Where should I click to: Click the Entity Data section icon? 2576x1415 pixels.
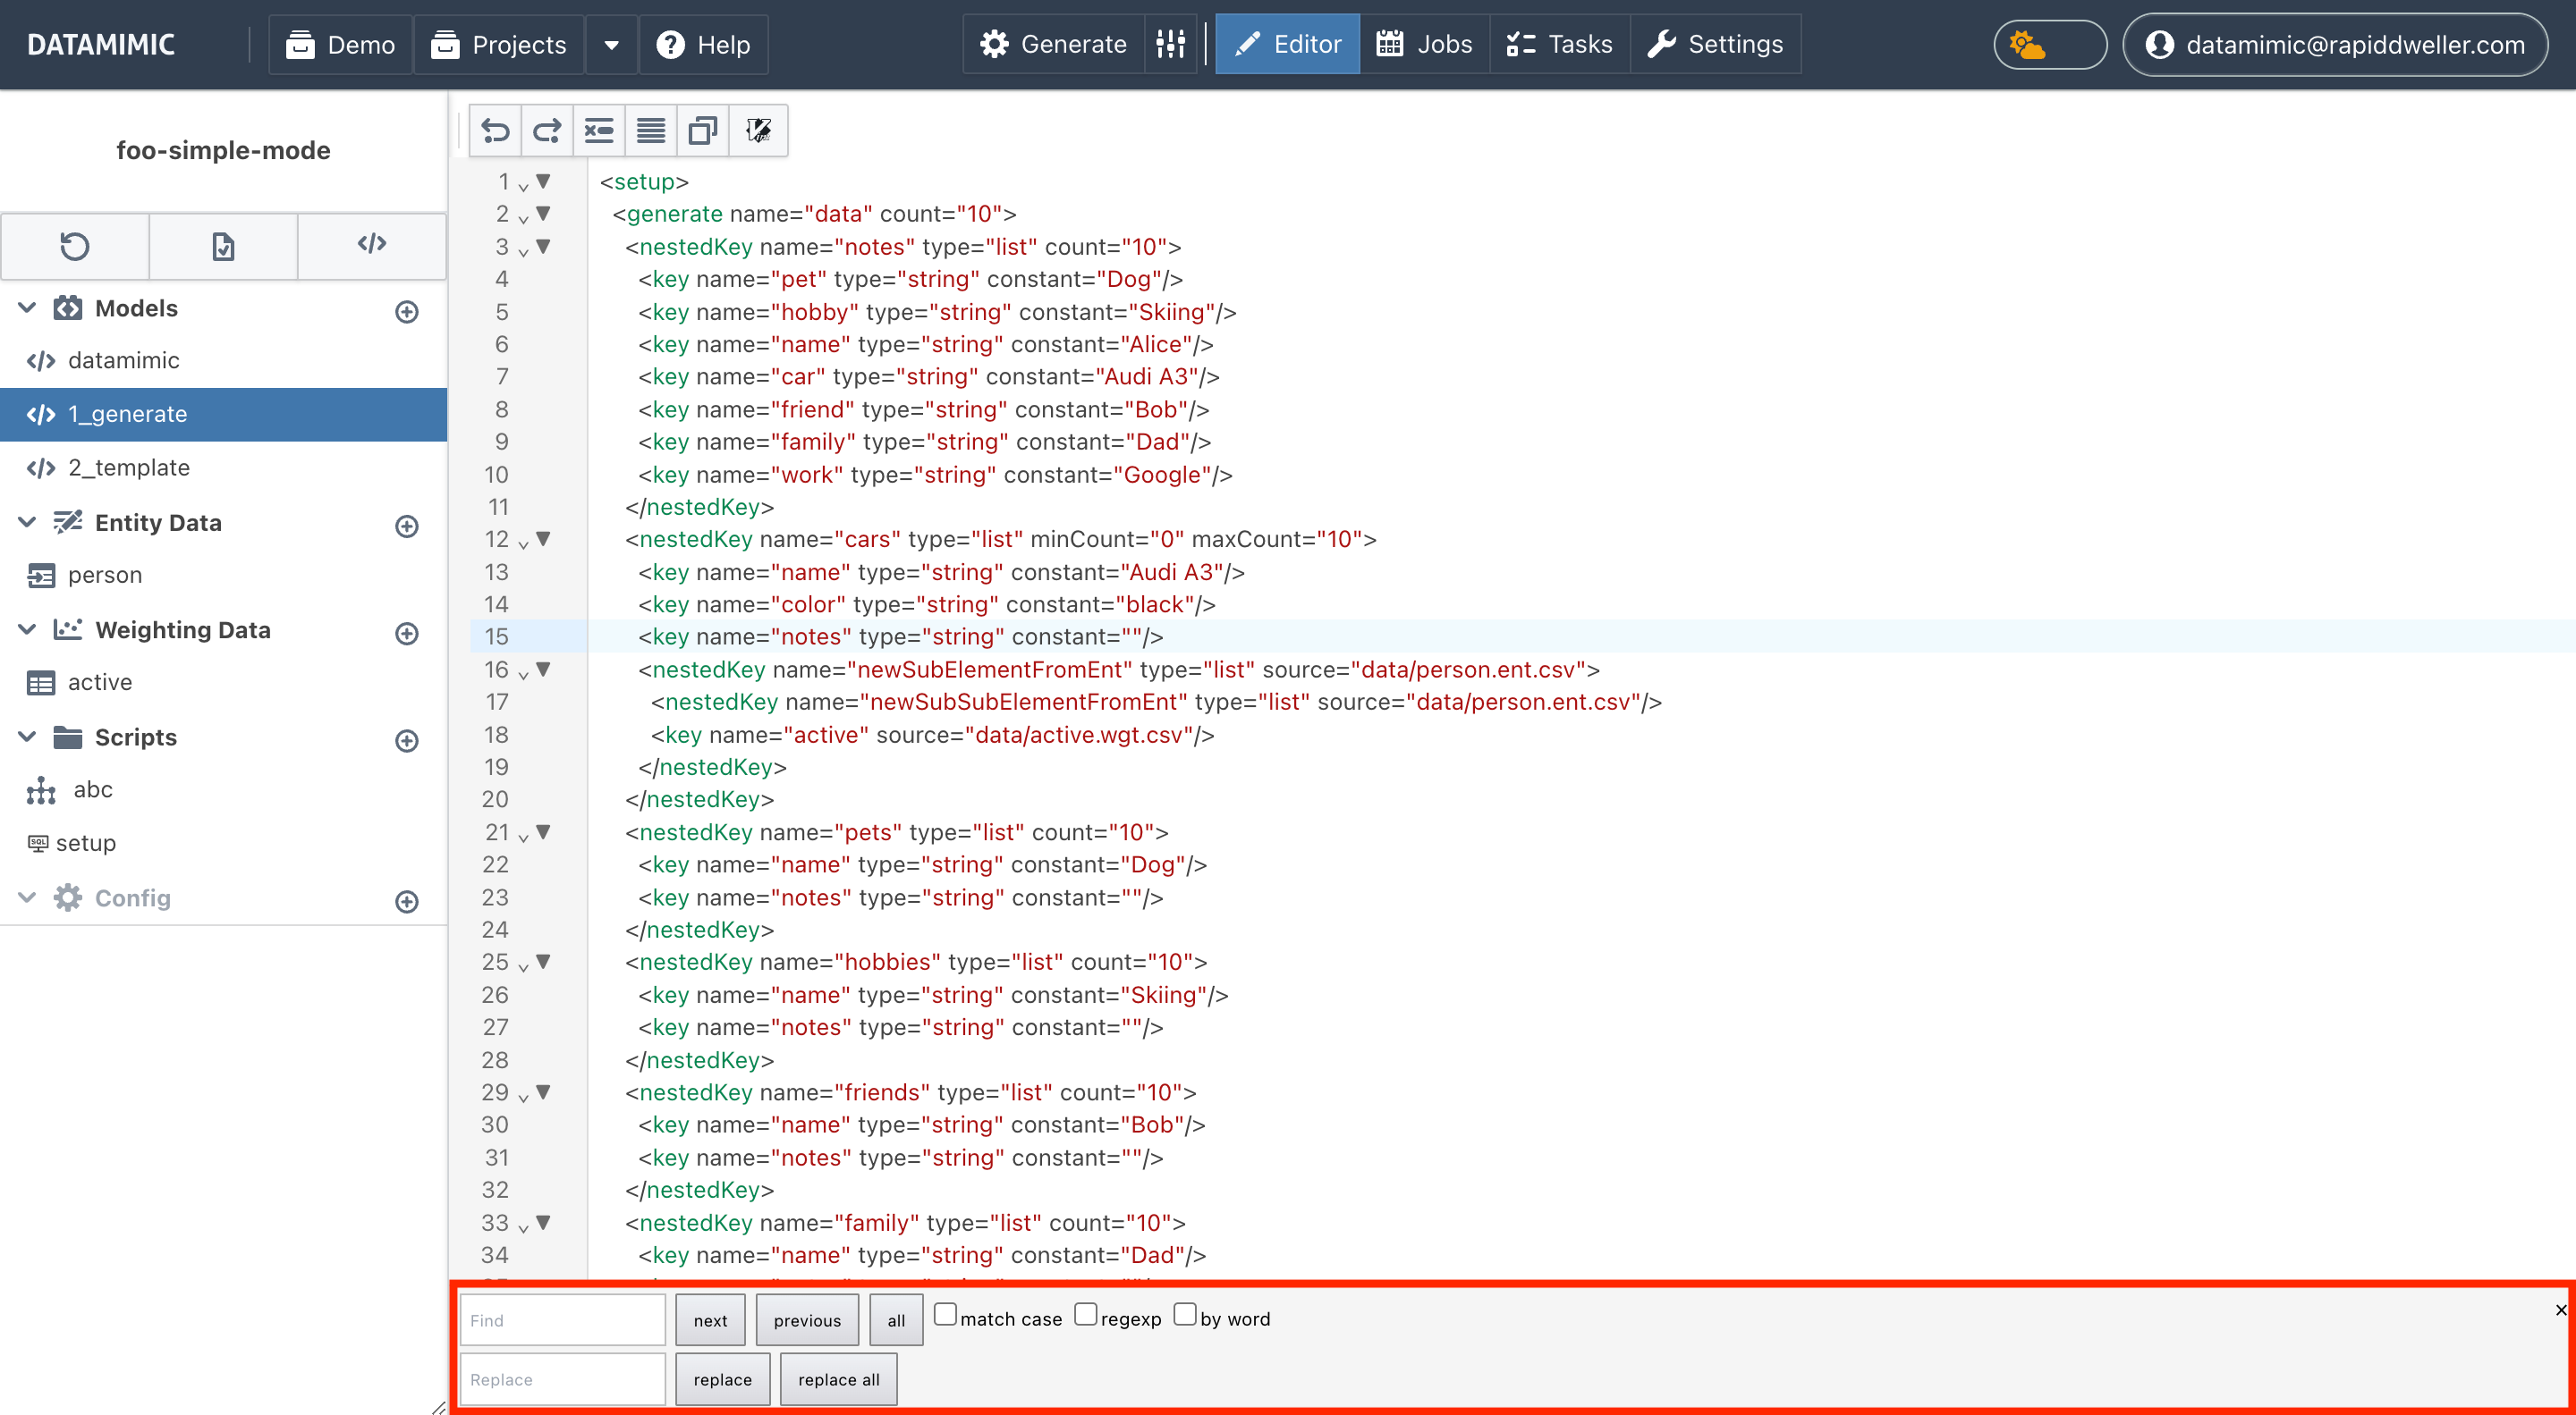click(68, 522)
